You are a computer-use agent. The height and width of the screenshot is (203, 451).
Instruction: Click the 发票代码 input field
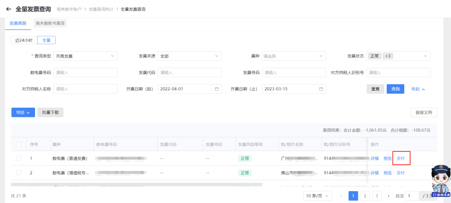point(190,72)
